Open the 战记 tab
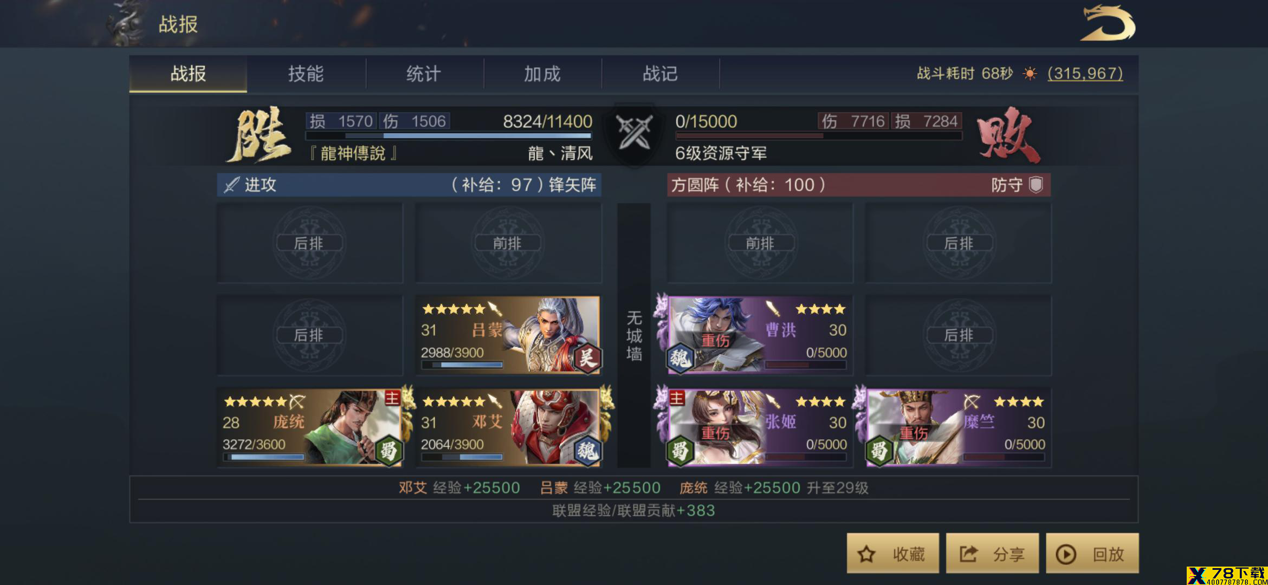The width and height of the screenshot is (1268, 585). pyautogui.click(x=660, y=73)
